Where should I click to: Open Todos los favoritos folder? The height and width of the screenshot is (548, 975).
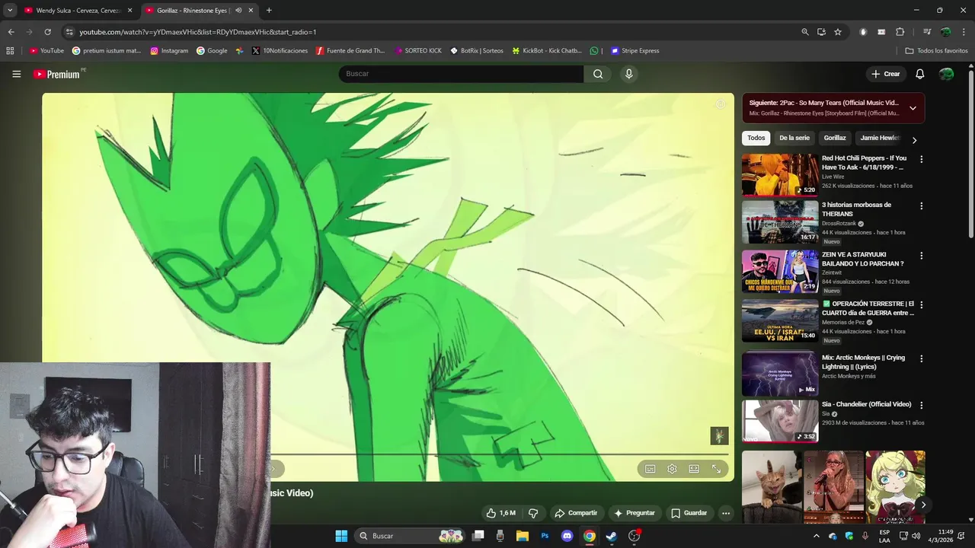click(936, 51)
